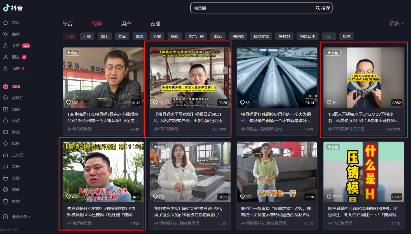Select the 回收 filter chip

pos(157,36)
